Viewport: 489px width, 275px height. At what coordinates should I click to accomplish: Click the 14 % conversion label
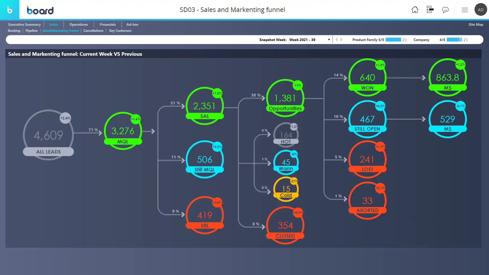coord(338,75)
